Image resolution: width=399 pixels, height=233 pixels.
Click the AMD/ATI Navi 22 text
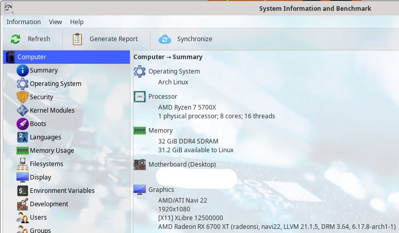[x=182, y=201]
